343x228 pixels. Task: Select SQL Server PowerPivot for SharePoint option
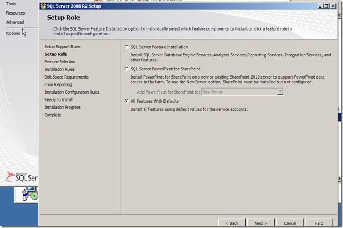(x=126, y=69)
